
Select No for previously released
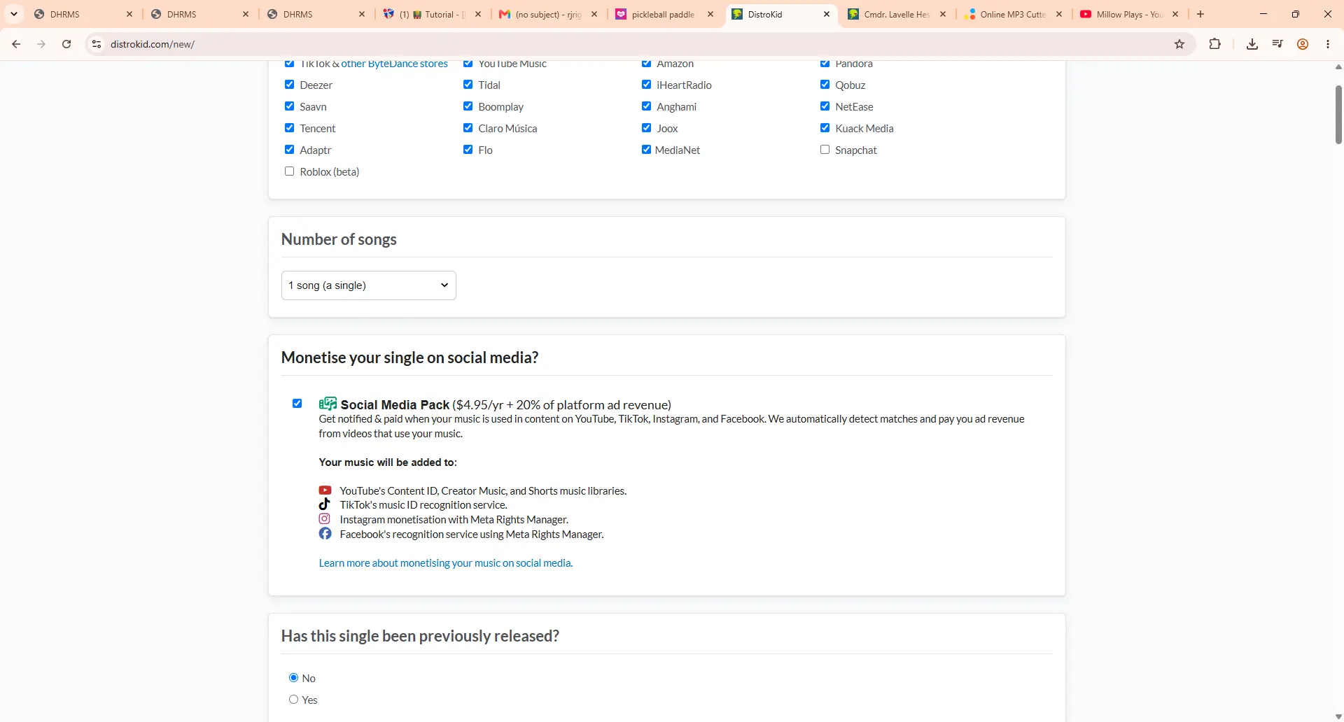click(x=293, y=678)
